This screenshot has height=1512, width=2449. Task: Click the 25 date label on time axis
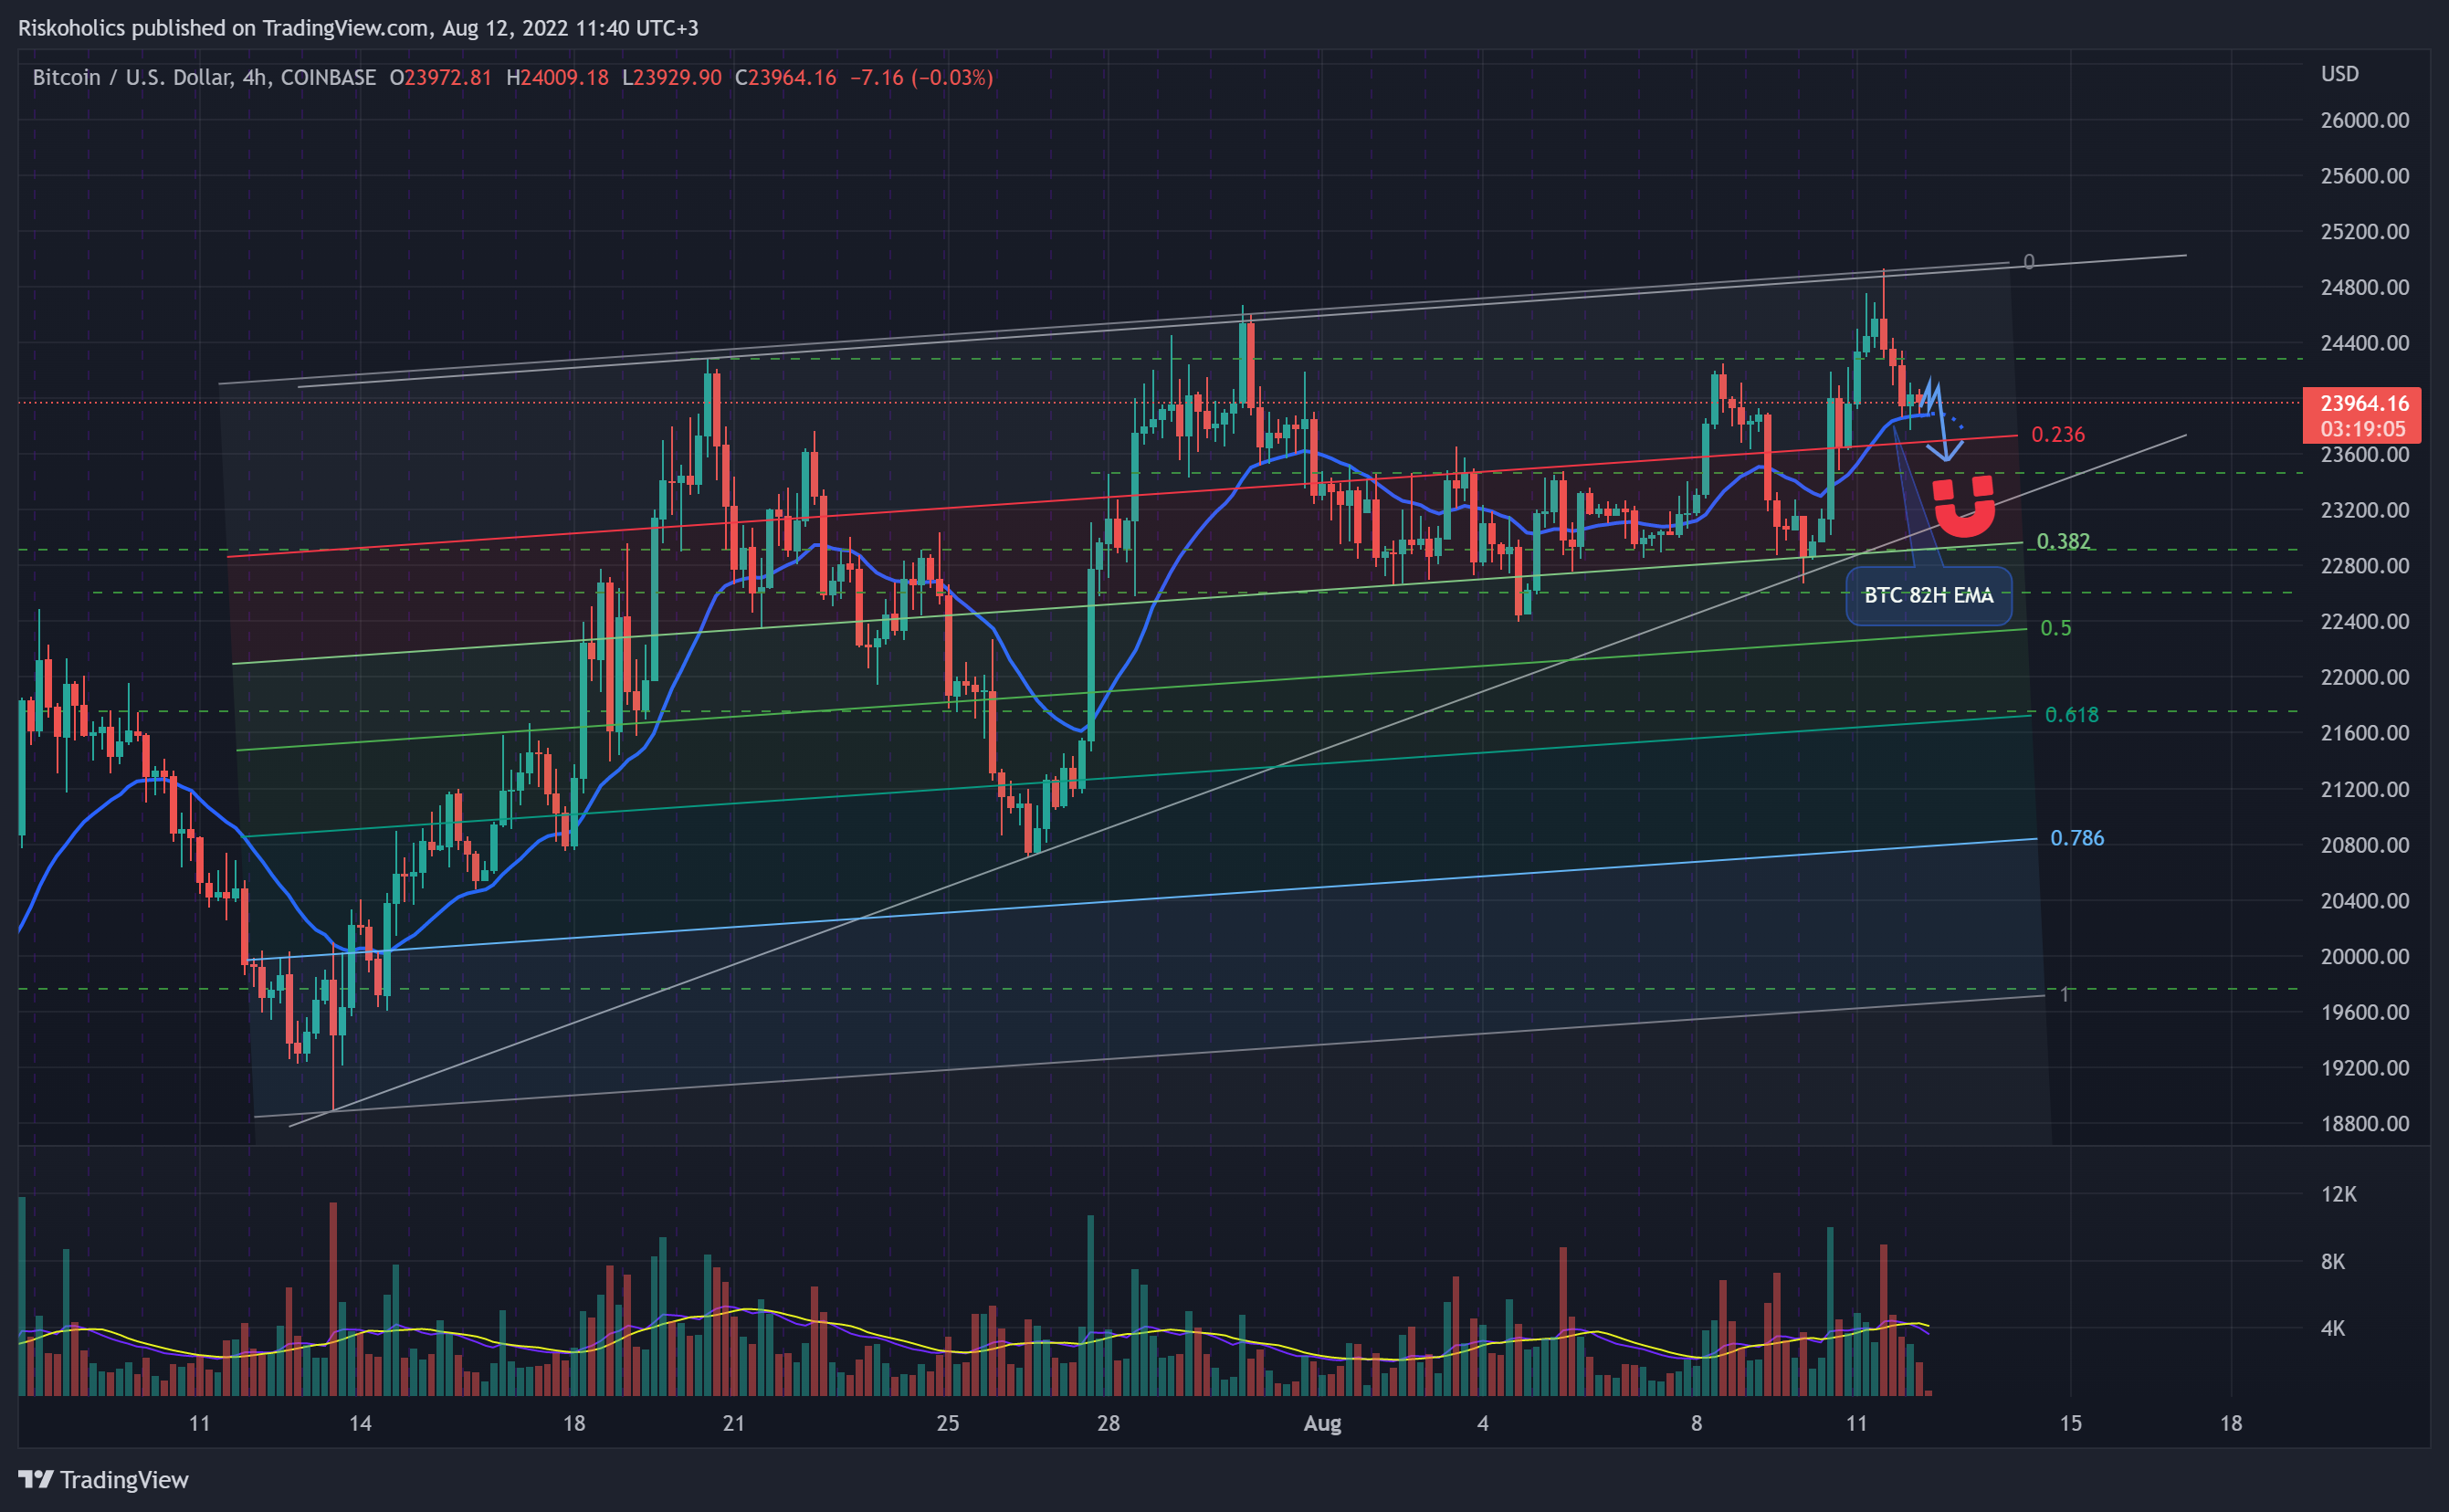point(948,1423)
